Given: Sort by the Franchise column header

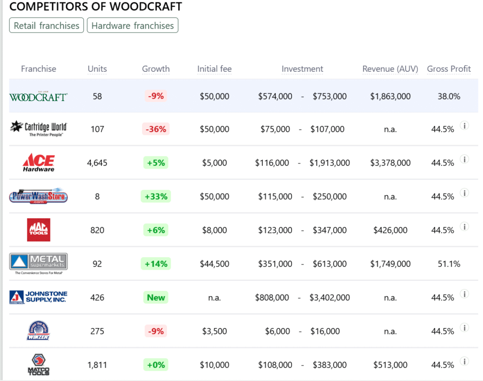Looking at the screenshot, I should pyautogui.click(x=39, y=69).
